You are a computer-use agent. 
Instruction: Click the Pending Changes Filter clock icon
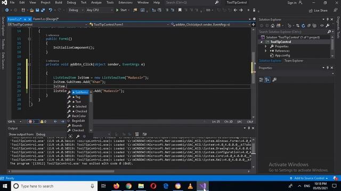click(x=289, y=26)
